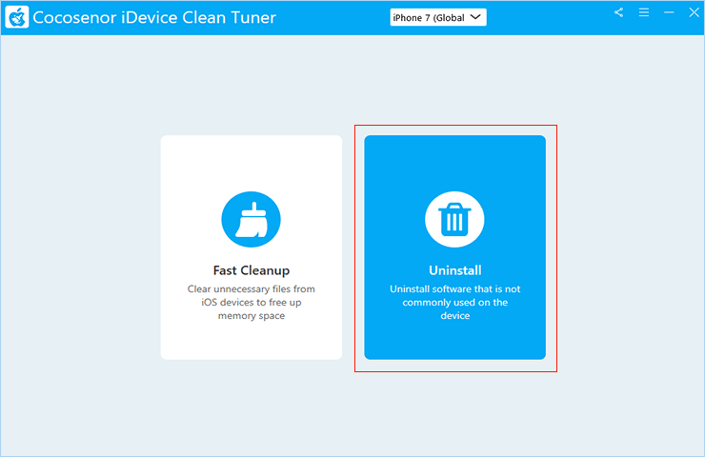Viewport: 705px width, 457px height.
Task: Click 'Clear unnecessary files' description text
Action: (252, 302)
